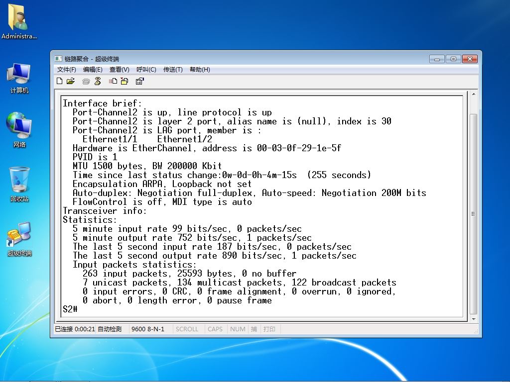Click the Open file toolbar icon
This screenshot has height=382, width=510.
71,81
